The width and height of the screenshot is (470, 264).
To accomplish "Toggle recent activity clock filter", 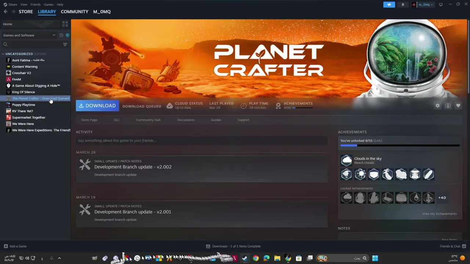I will tap(61, 35).
